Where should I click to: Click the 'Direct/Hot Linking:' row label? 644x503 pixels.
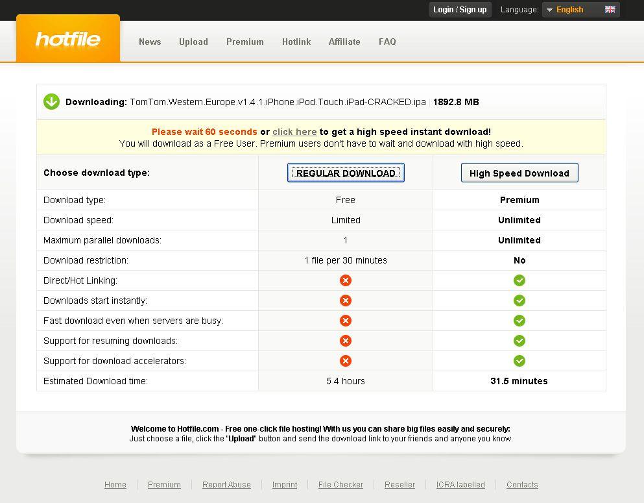tap(80, 280)
